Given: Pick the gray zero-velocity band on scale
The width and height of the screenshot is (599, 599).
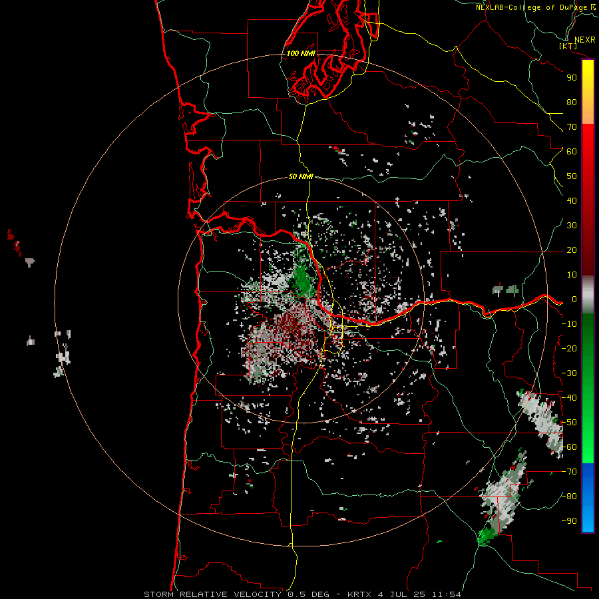Looking at the screenshot, I should [x=588, y=295].
